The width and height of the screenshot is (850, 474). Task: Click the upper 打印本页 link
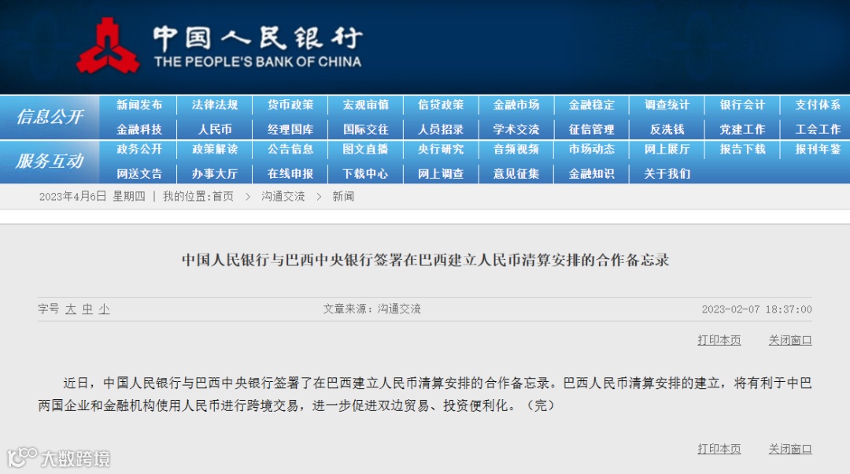point(719,340)
